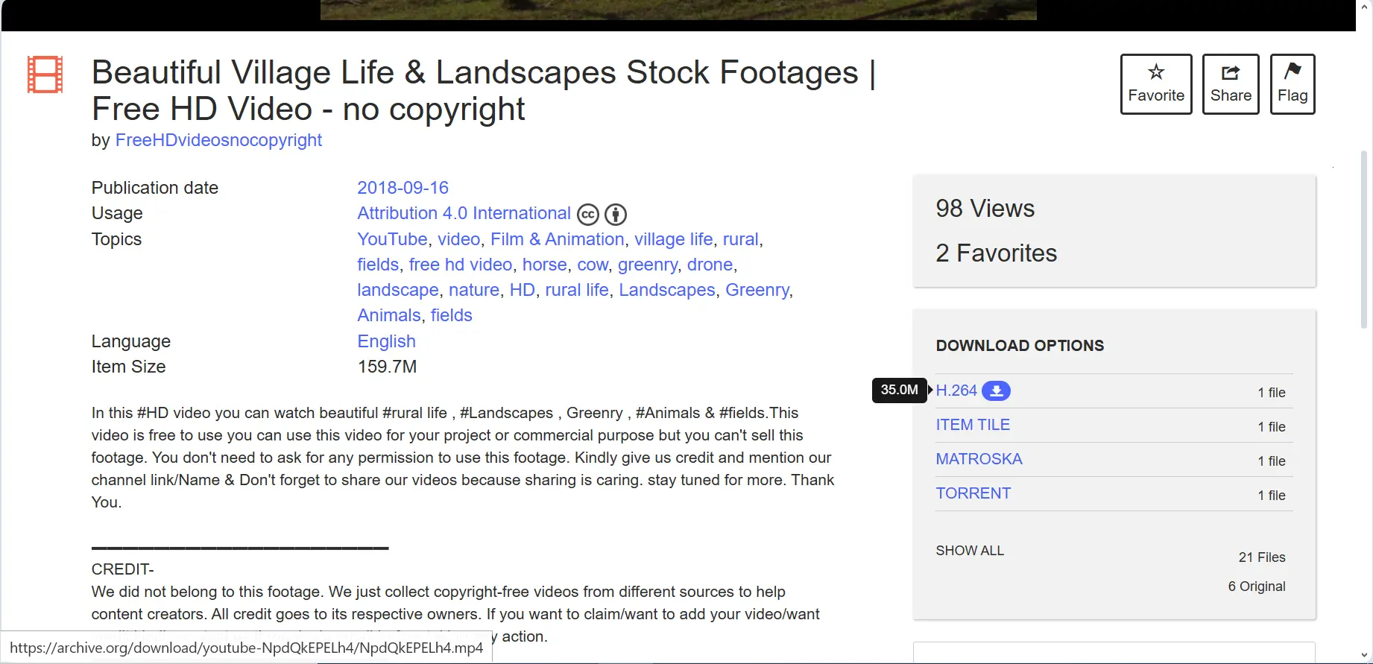
Task: Open the 2018-09-16 publication date link
Action: pyautogui.click(x=403, y=188)
